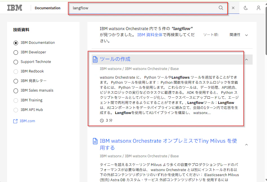
Task: Select the IBM API Hub radio button
Action: coord(16,110)
